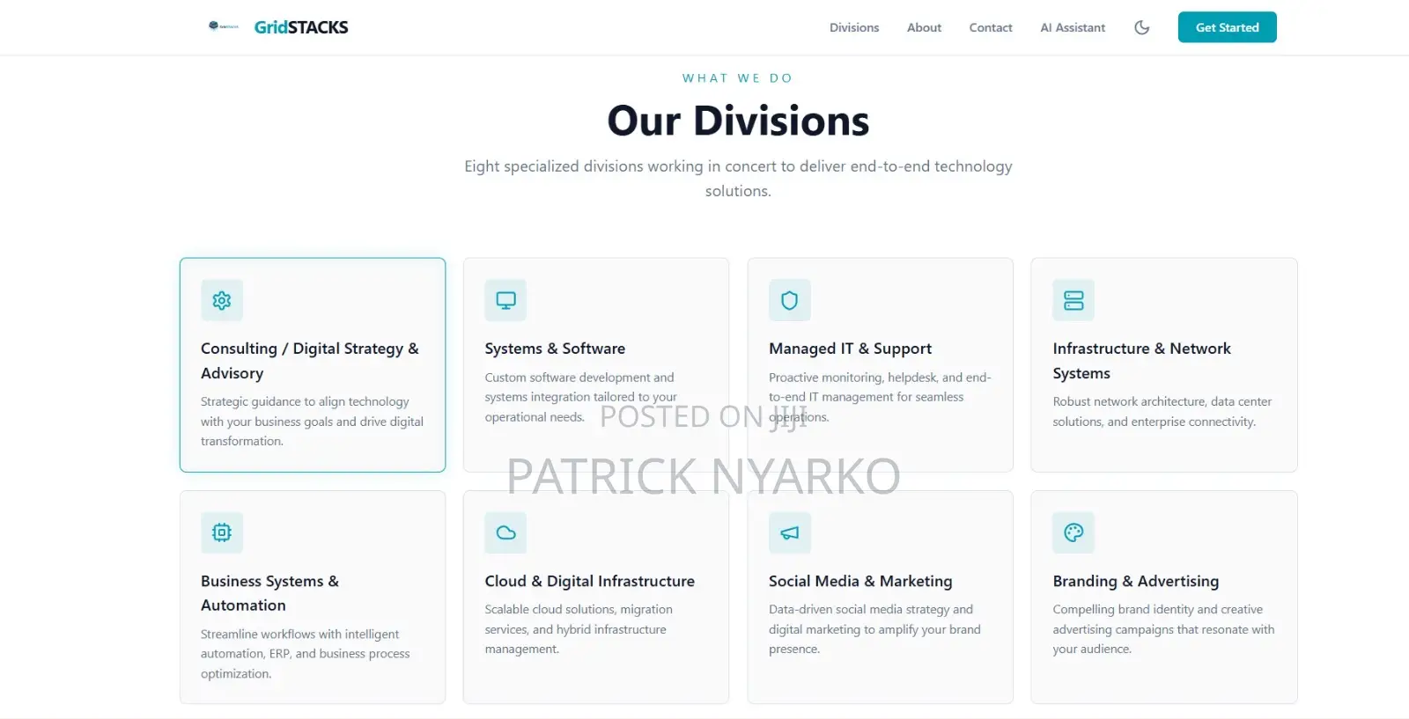Open the AI Assistant nav item
This screenshot has width=1409, height=719.
[1073, 27]
